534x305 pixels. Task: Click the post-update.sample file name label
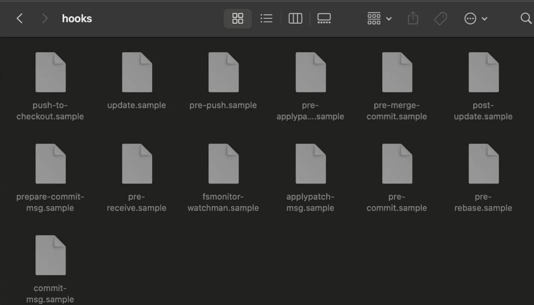point(483,111)
